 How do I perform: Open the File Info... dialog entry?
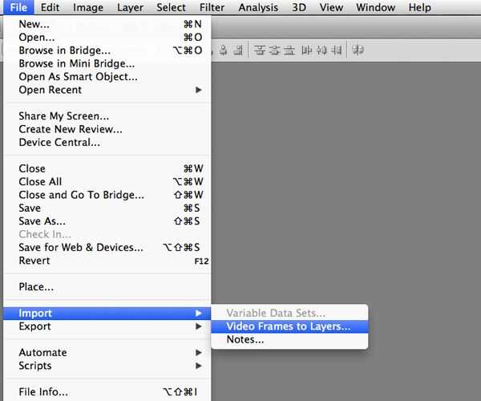107,392
